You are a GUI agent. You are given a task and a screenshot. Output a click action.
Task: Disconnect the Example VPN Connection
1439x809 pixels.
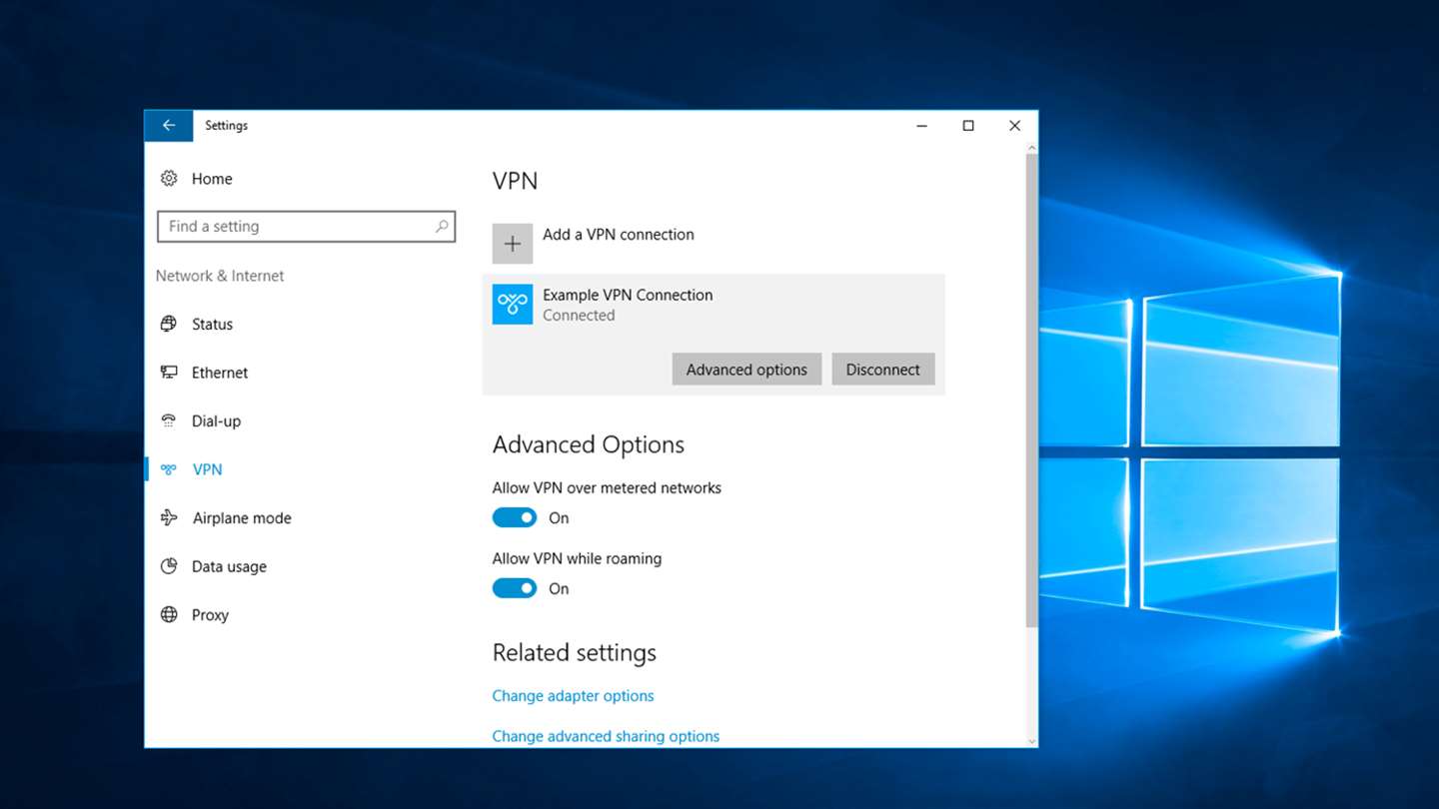coord(883,370)
